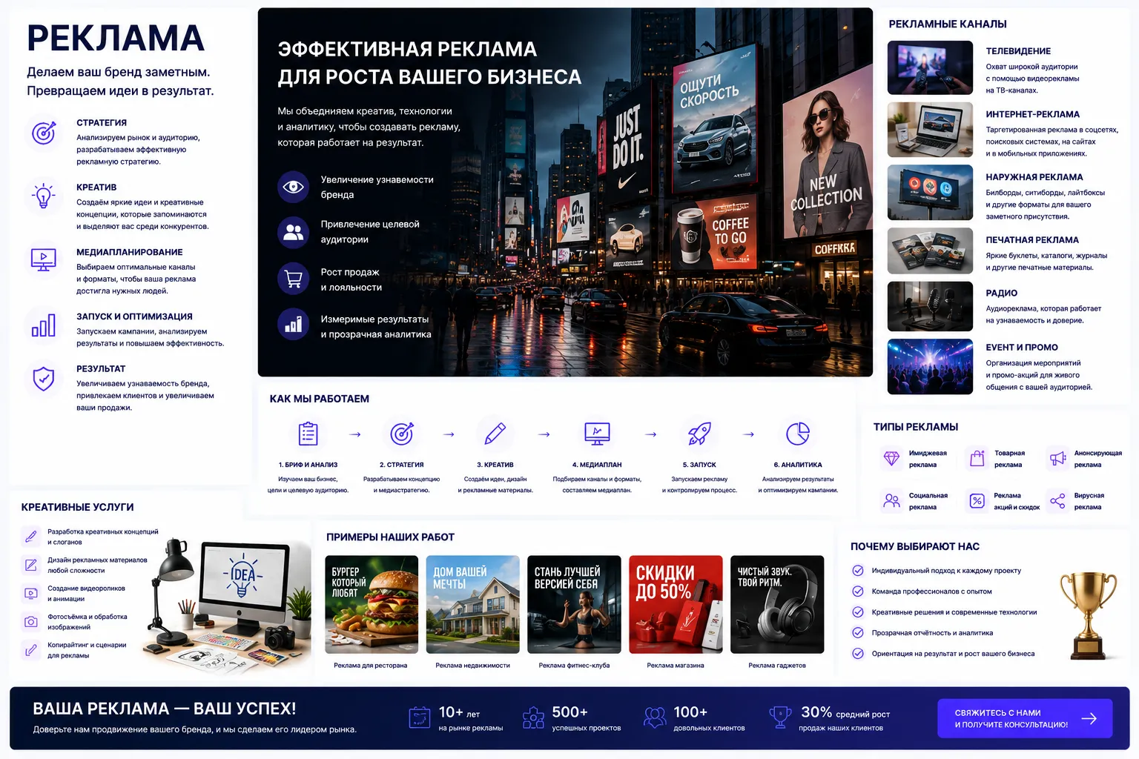Screen dimensions: 1139x759
Task: Open the headphones Реклама гаджетов example
Action: (x=777, y=605)
